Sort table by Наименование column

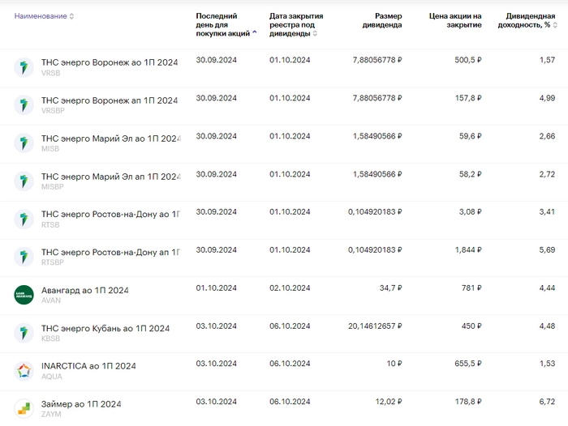[x=44, y=16]
